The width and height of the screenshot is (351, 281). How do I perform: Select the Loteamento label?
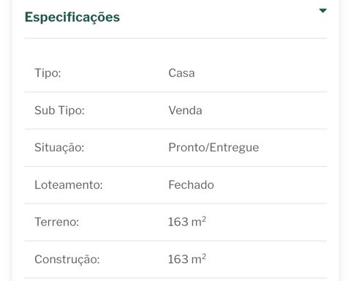[x=69, y=184]
